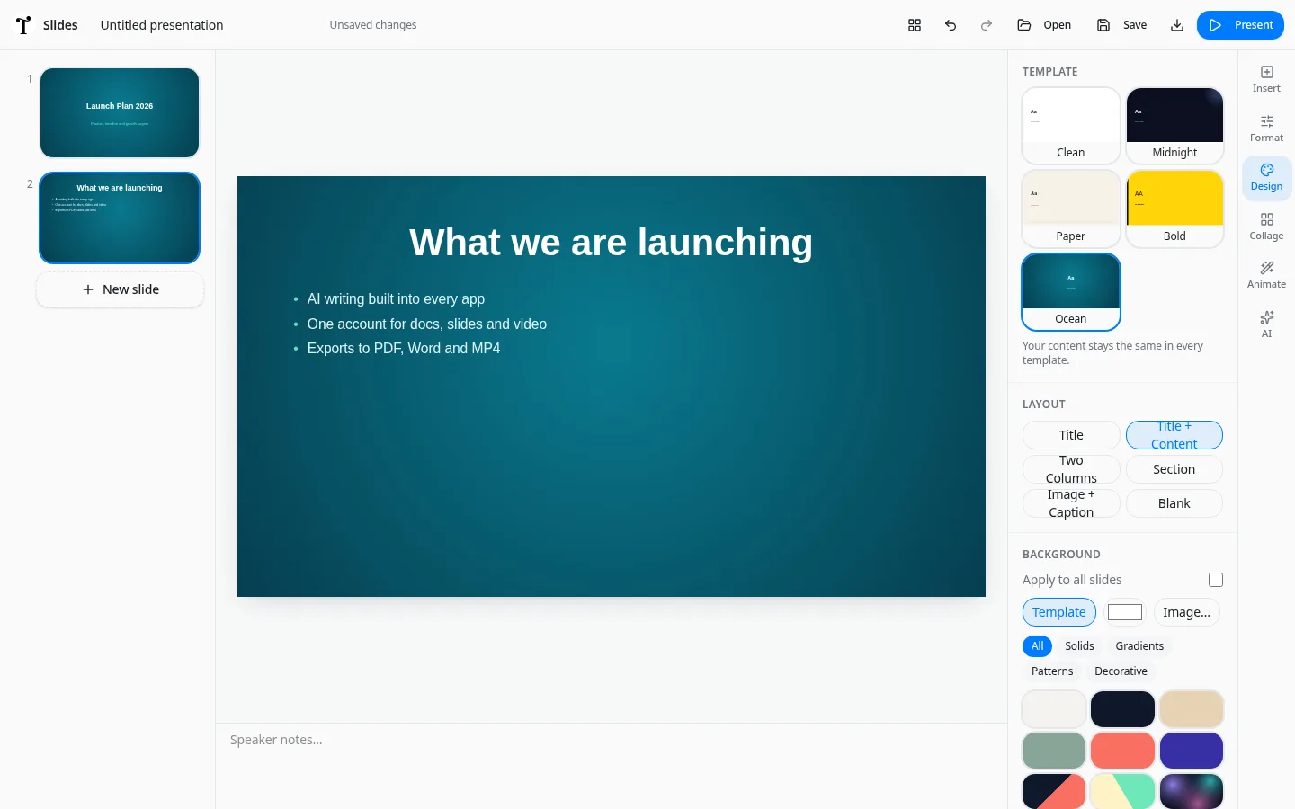Open the custom background color picker
The height and width of the screenshot is (809, 1295).
[1125, 612]
